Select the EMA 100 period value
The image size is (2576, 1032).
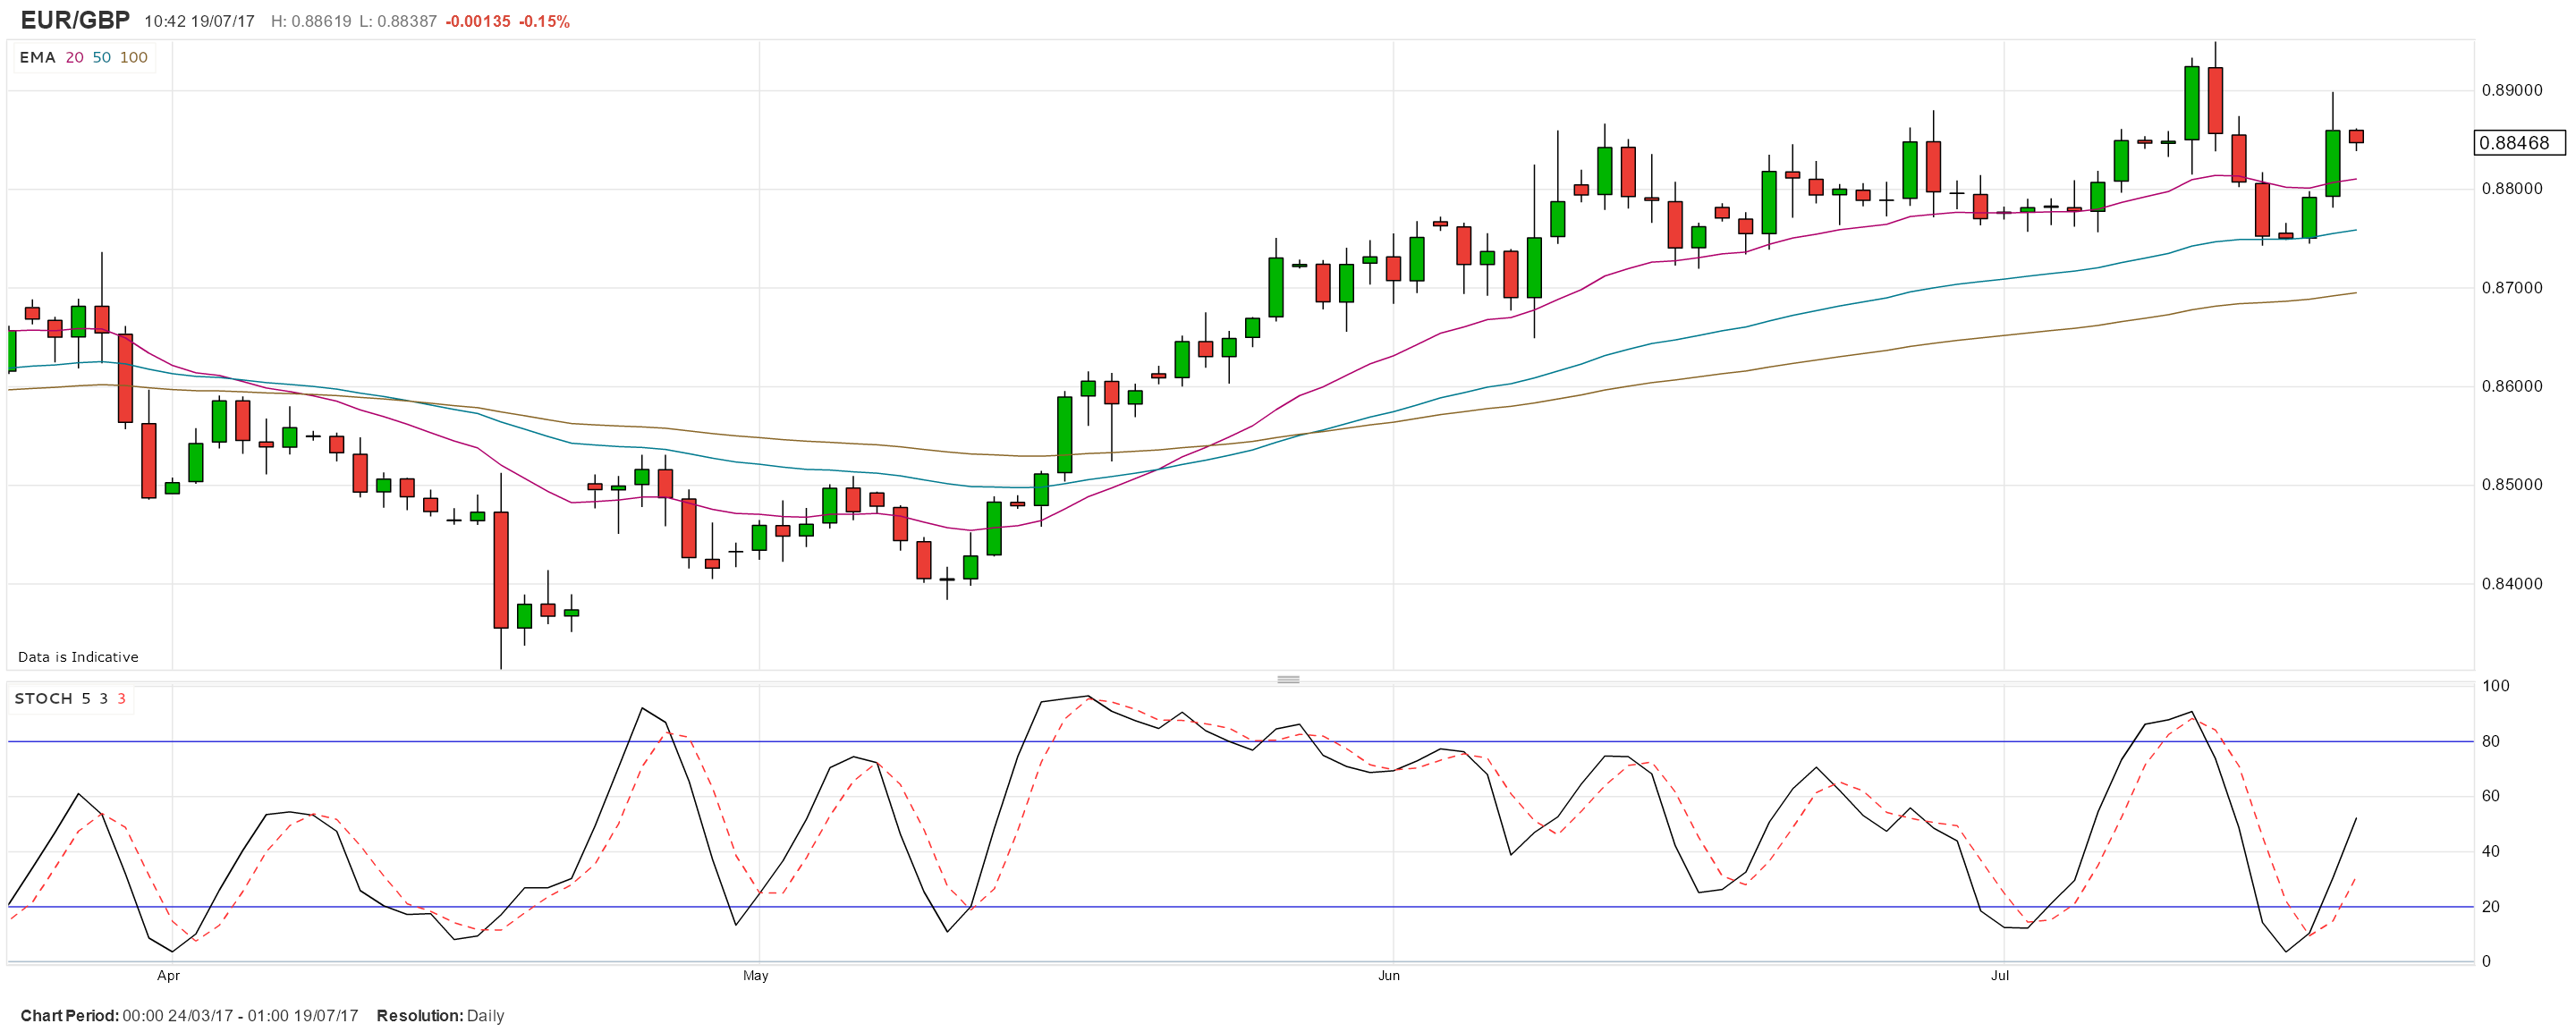pos(134,57)
